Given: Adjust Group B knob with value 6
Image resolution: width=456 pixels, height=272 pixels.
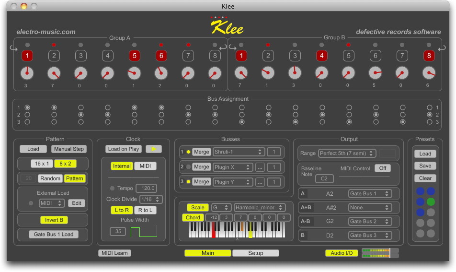Looking at the screenshot, I should [x=429, y=73].
